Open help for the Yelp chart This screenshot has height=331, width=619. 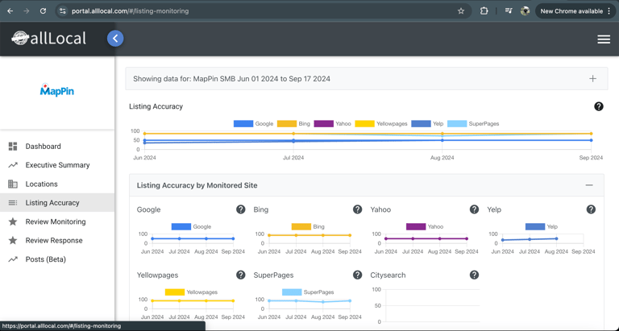[x=591, y=209]
